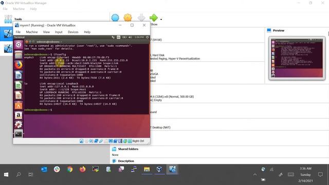Launch Firefox from the Ubuntu launcher
Viewport: 329px width, 185px height.
tap(19, 65)
